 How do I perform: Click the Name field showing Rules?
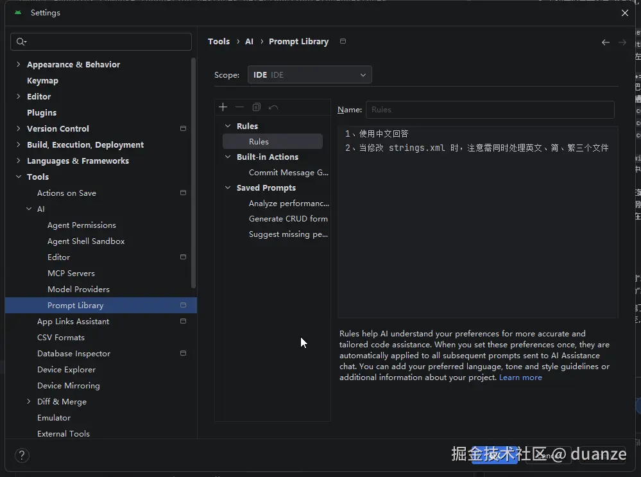click(490, 110)
